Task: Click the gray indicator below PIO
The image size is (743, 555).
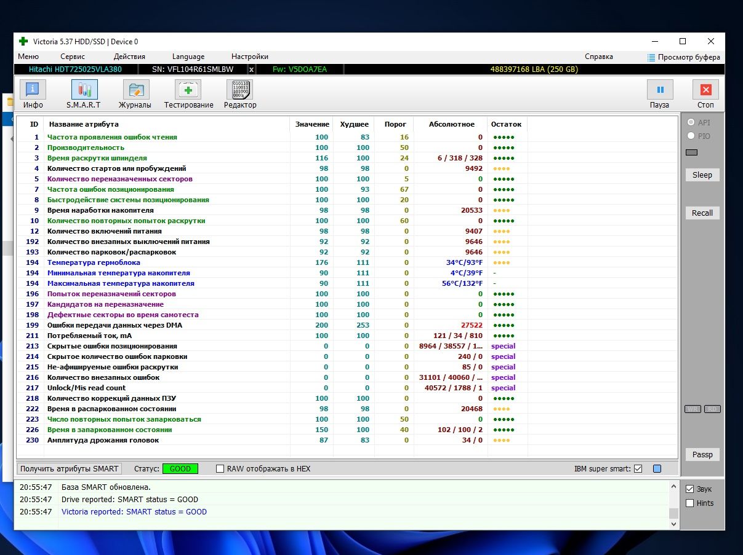Action: pos(692,152)
